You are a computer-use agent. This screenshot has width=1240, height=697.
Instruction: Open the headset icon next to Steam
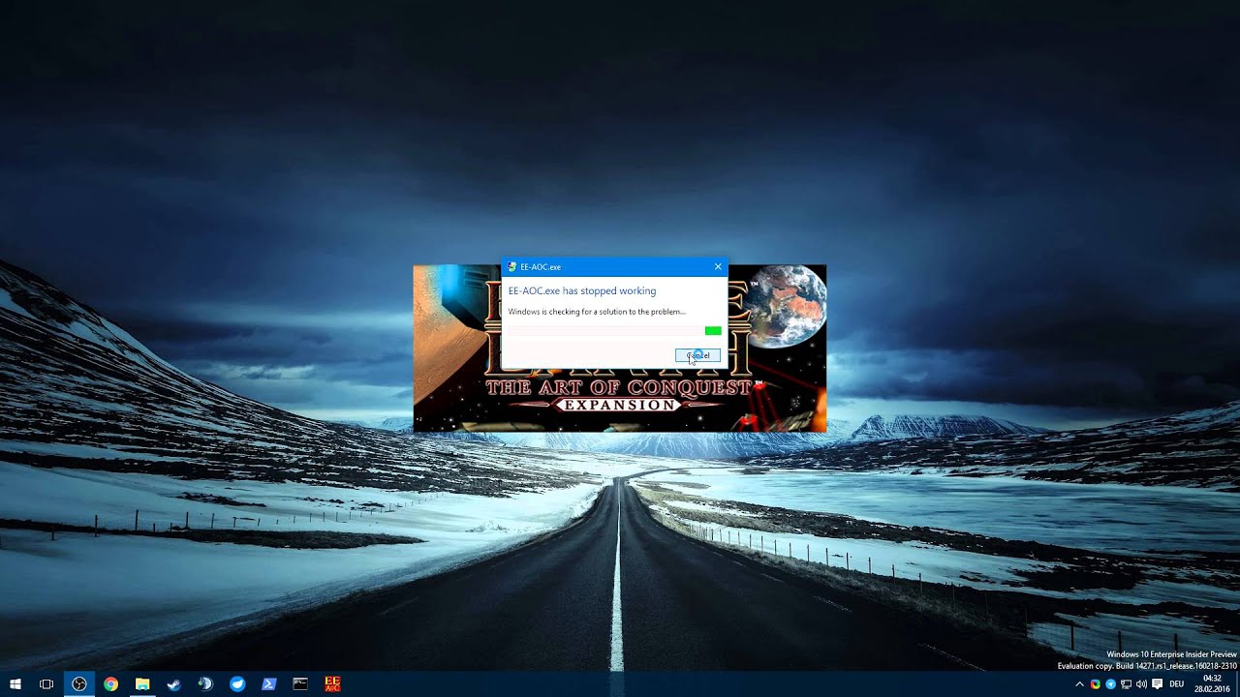click(205, 684)
